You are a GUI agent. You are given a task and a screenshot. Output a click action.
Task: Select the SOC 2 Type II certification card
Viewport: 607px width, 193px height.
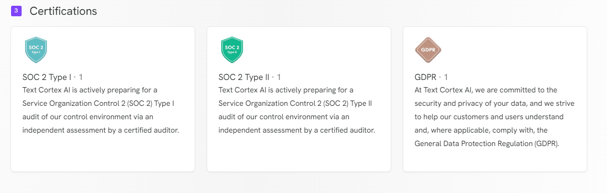[x=299, y=99]
